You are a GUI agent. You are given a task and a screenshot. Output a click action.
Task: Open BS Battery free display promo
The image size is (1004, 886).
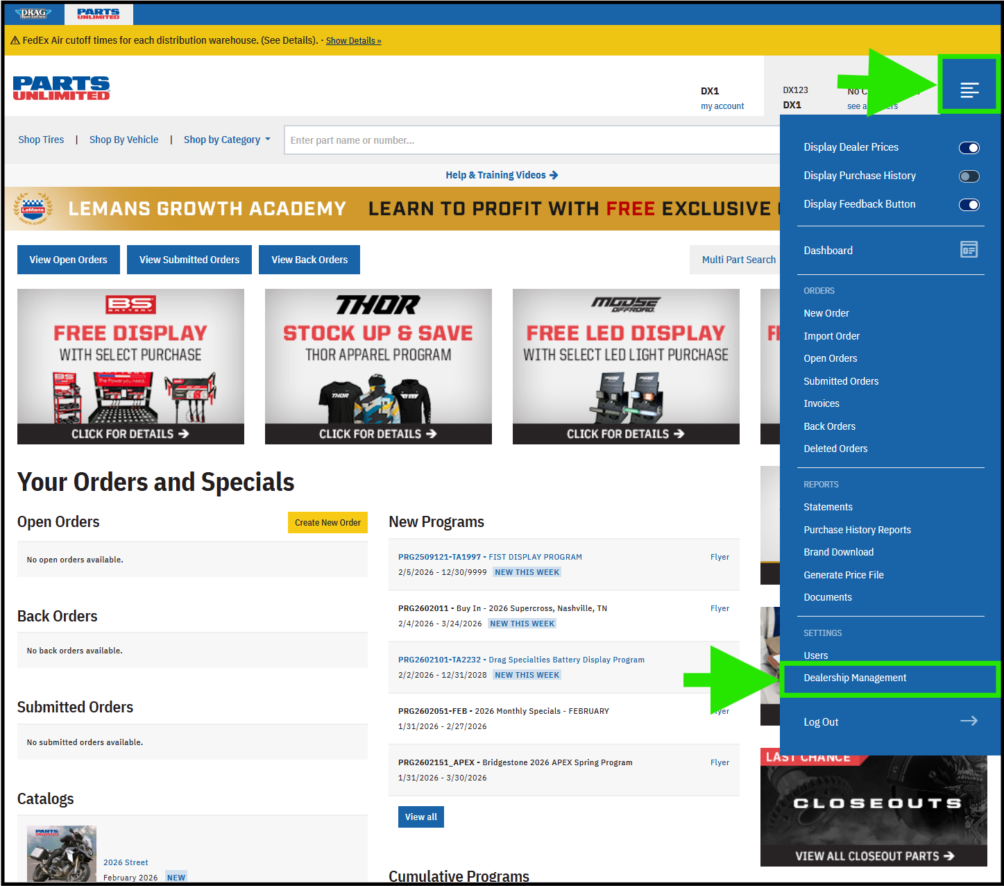pyautogui.click(x=130, y=367)
